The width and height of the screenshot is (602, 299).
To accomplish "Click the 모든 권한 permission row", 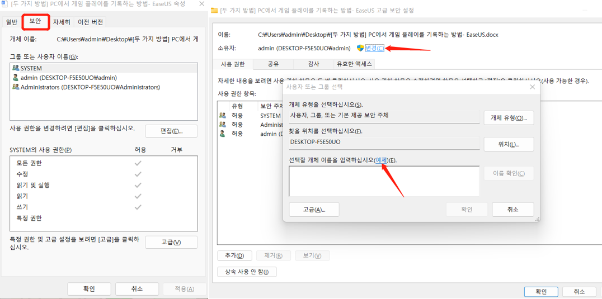I will point(104,163).
